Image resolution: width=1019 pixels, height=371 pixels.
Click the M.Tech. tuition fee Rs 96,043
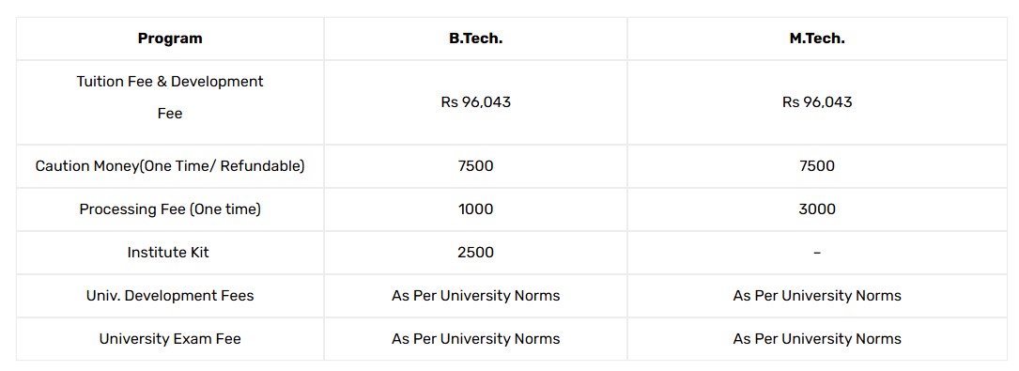[817, 102]
